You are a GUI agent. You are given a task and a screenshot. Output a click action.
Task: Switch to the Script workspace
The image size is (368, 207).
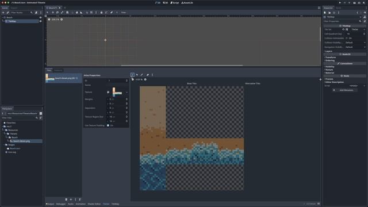coord(174,3)
